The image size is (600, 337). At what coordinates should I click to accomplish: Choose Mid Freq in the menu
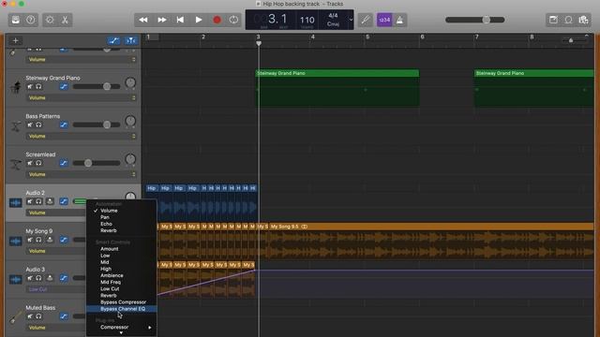(x=122, y=282)
